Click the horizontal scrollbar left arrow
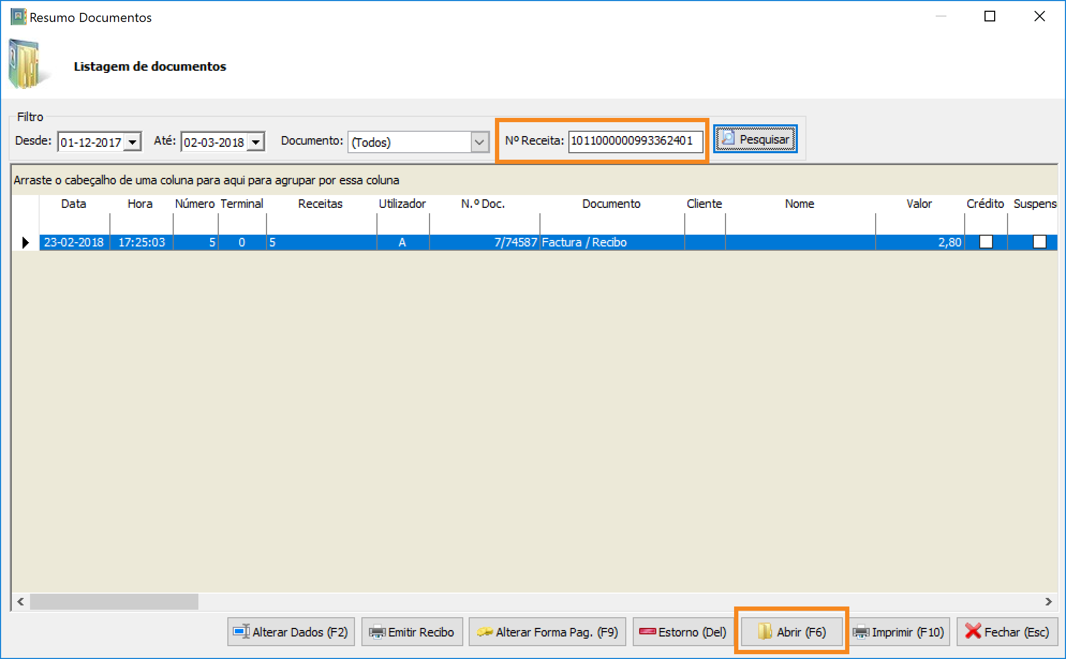1066x659 pixels. click(20, 602)
